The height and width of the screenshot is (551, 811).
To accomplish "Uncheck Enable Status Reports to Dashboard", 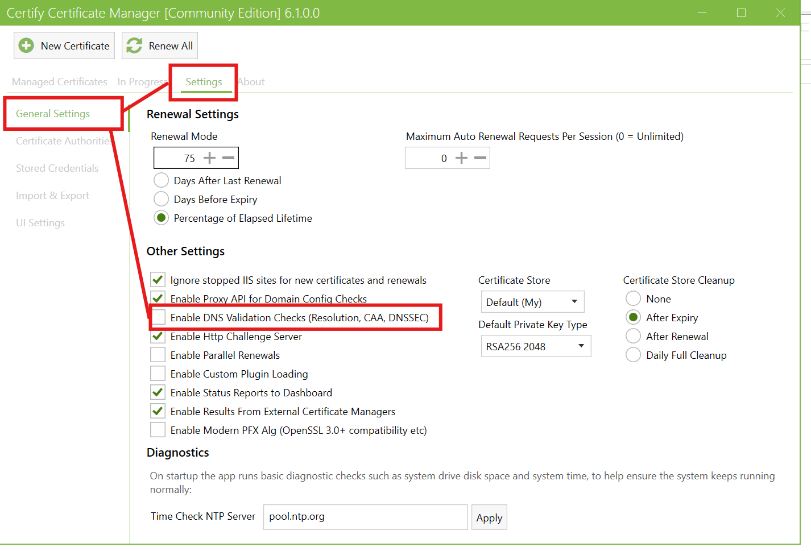I will [158, 392].
